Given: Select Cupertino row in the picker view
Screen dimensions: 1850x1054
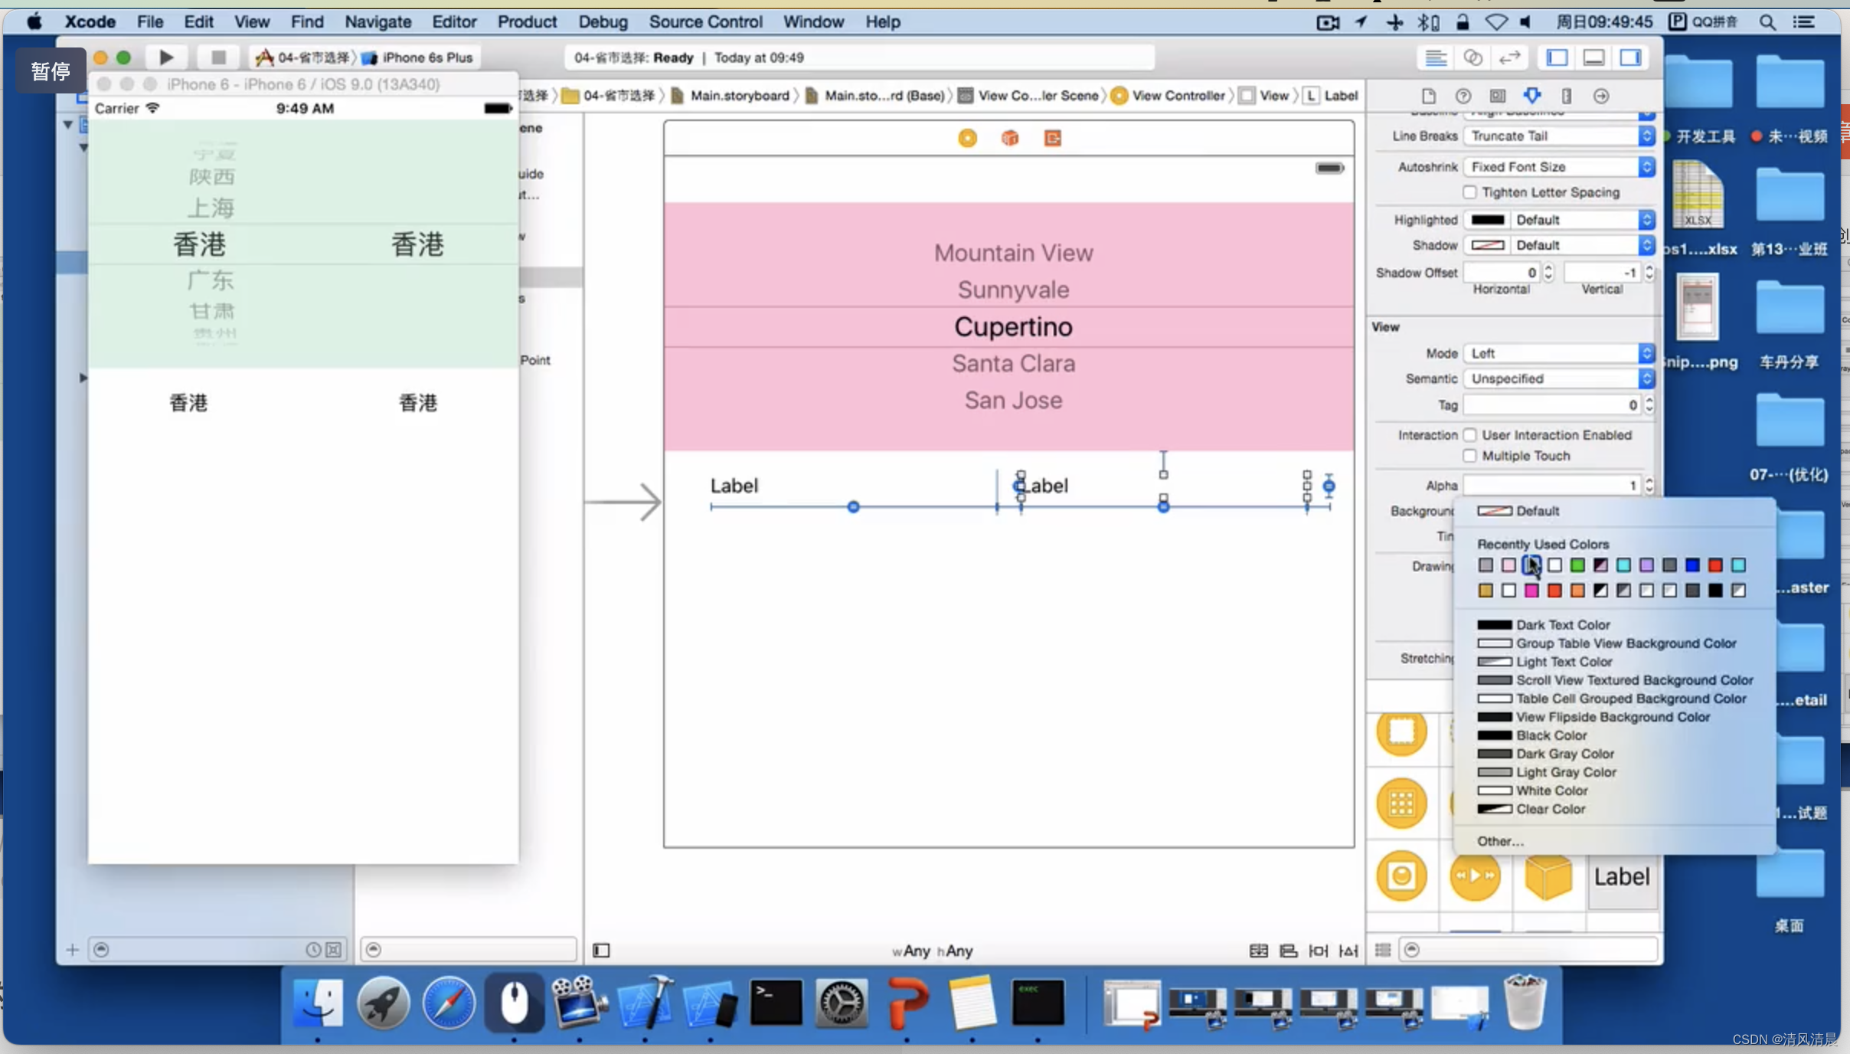Looking at the screenshot, I should [1012, 327].
